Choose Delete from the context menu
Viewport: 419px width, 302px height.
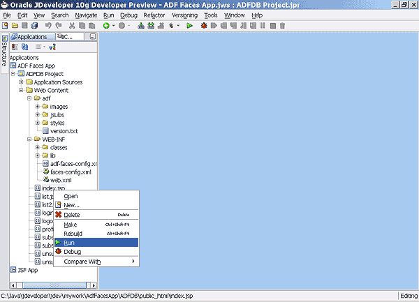96,215
